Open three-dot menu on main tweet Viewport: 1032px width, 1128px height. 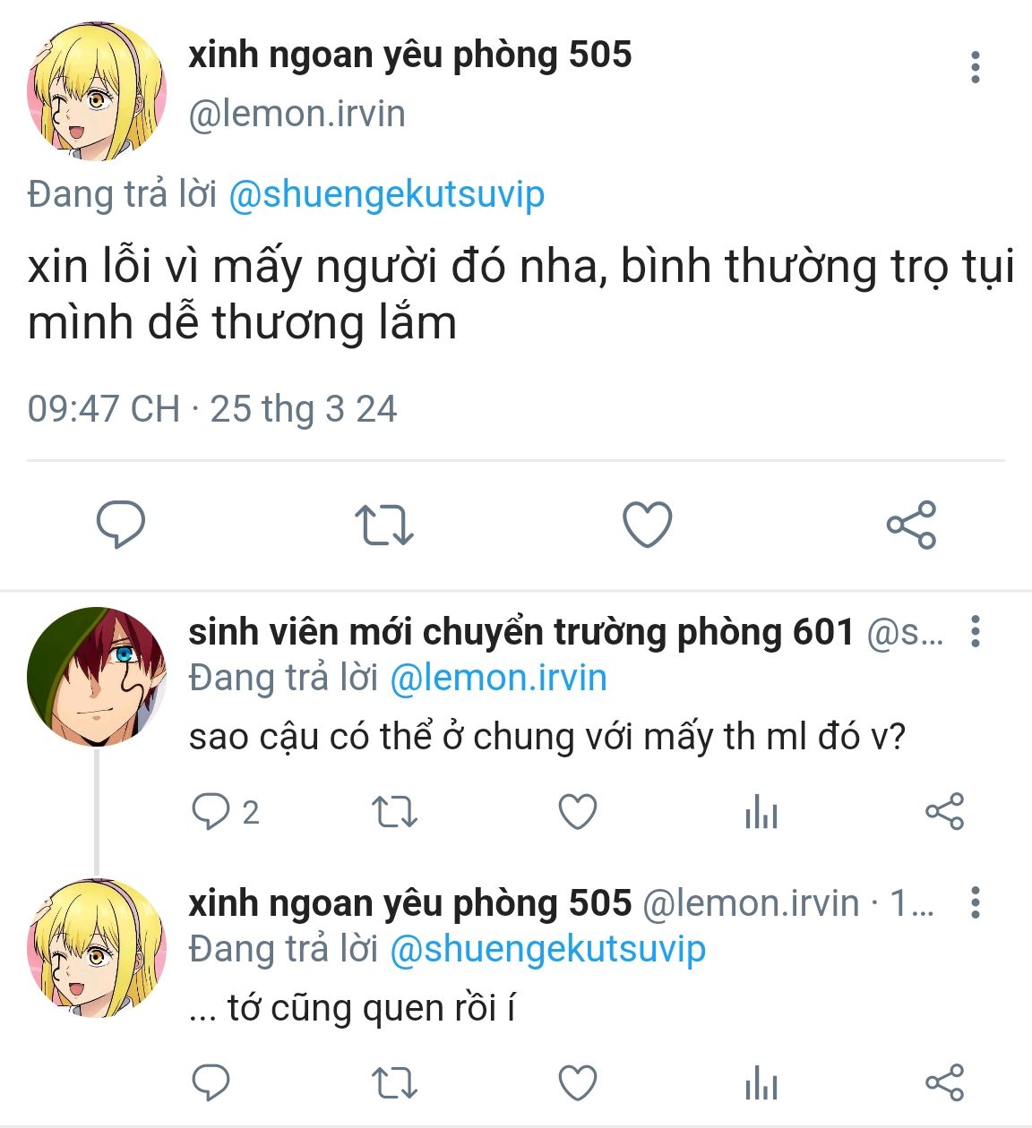pos(975,67)
